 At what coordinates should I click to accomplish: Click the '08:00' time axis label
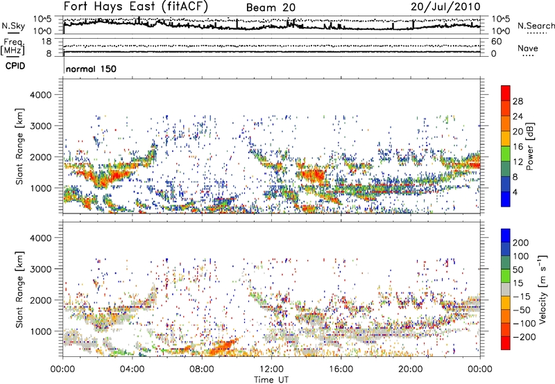(x=202, y=369)
